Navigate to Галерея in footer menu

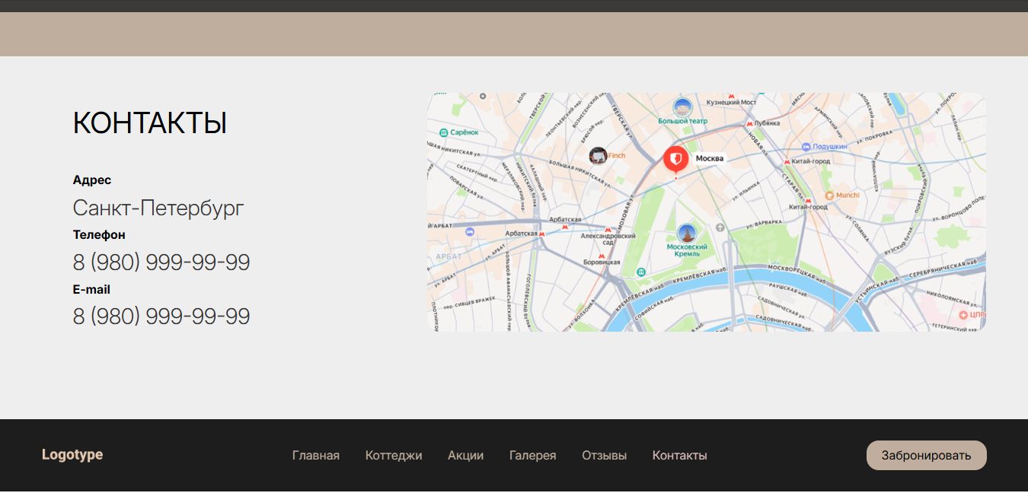[x=532, y=456]
